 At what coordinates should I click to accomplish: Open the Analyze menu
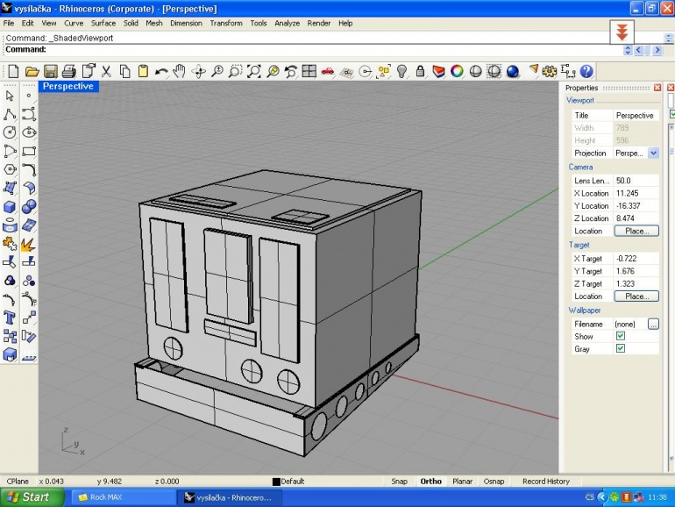pos(288,24)
